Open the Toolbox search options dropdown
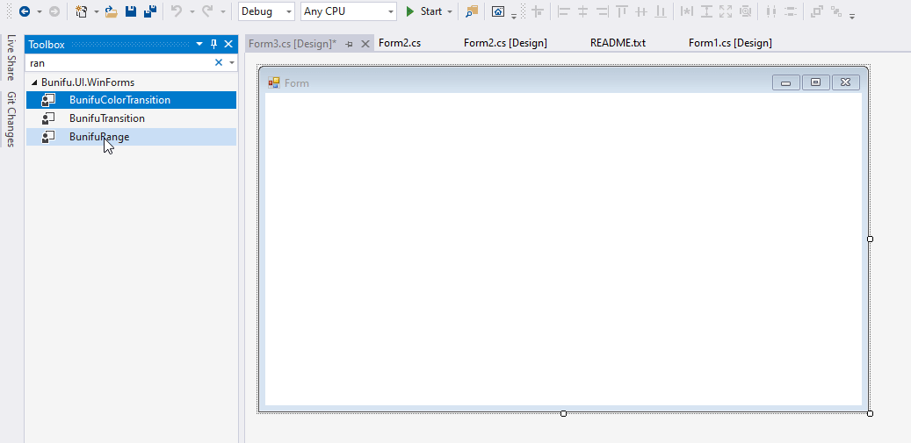This screenshot has height=443, width=911. (232, 62)
